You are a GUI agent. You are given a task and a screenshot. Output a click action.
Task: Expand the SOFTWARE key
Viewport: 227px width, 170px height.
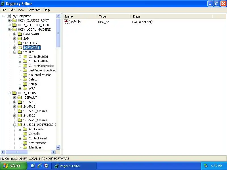coord(15,48)
